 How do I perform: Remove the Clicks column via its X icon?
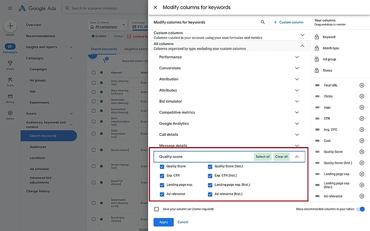click(362, 96)
